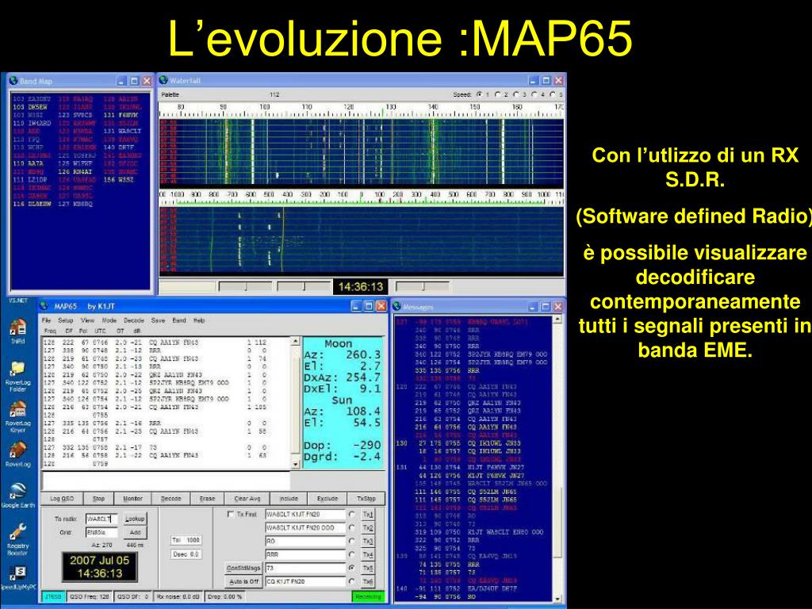Open the Band menu
Screen dimensions: 812x609
pyautogui.click(x=179, y=320)
